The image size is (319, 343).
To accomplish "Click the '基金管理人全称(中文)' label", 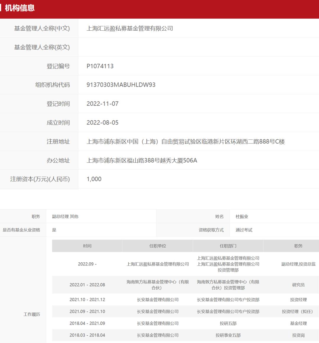I will click(x=42, y=28).
